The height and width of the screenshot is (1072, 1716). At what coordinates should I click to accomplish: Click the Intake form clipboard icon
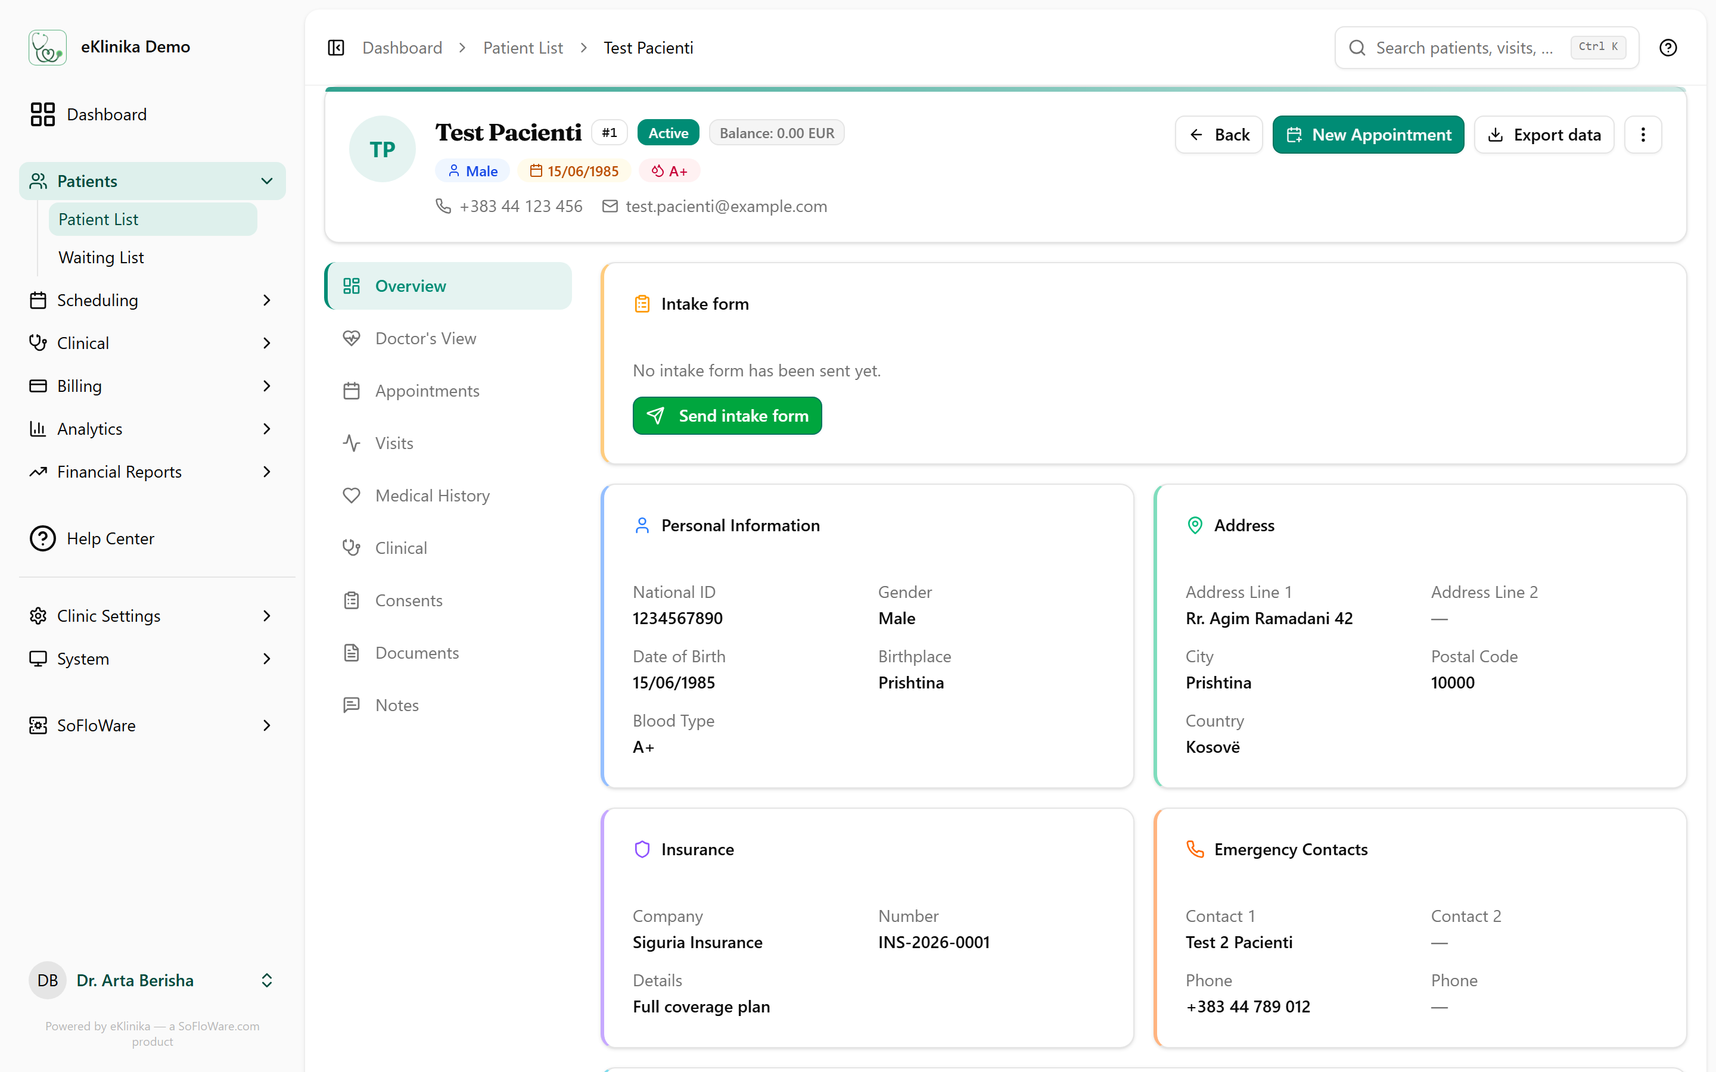click(x=642, y=304)
